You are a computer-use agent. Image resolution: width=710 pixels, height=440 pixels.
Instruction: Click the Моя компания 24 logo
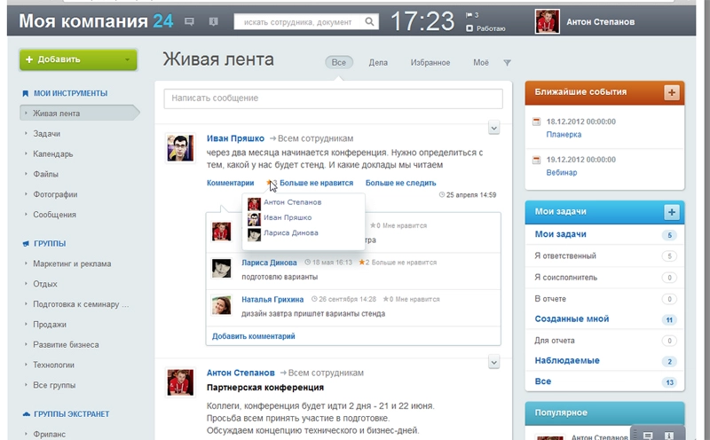point(96,21)
